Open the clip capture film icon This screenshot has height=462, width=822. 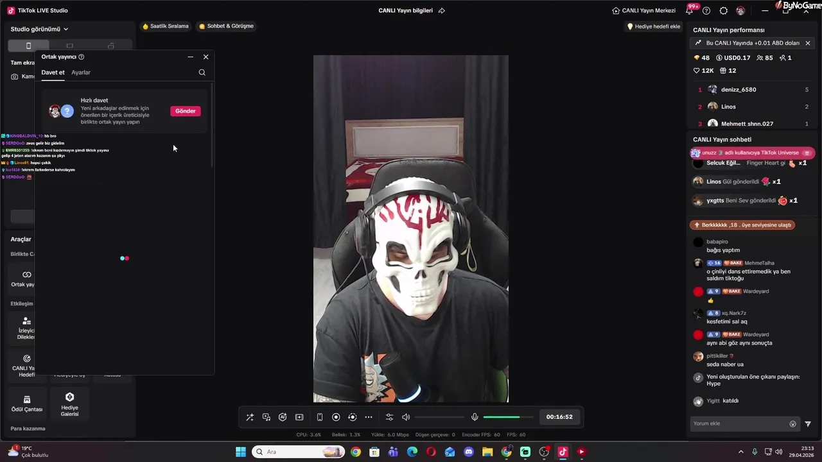tap(299, 417)
